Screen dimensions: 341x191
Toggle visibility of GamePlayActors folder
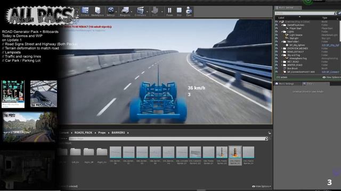[277, 25]
